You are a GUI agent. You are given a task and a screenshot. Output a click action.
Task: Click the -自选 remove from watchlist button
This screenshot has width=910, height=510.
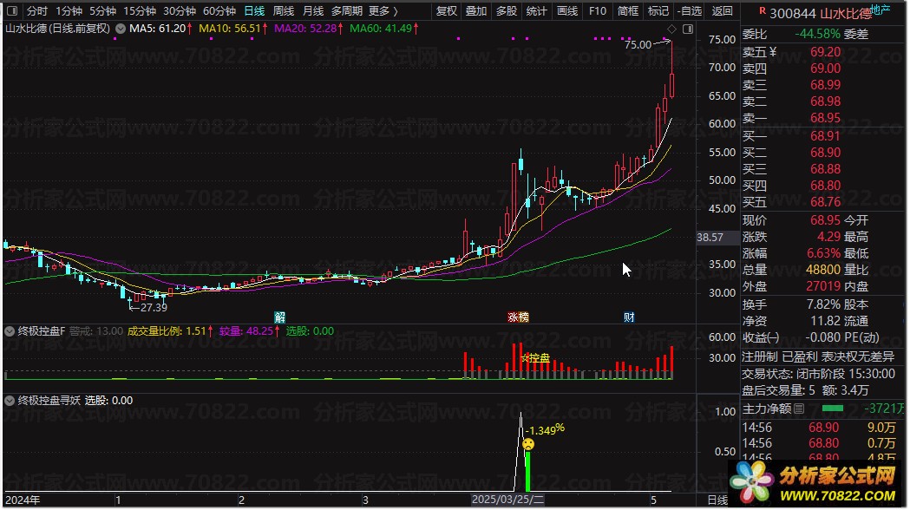(x=690, y=11)
